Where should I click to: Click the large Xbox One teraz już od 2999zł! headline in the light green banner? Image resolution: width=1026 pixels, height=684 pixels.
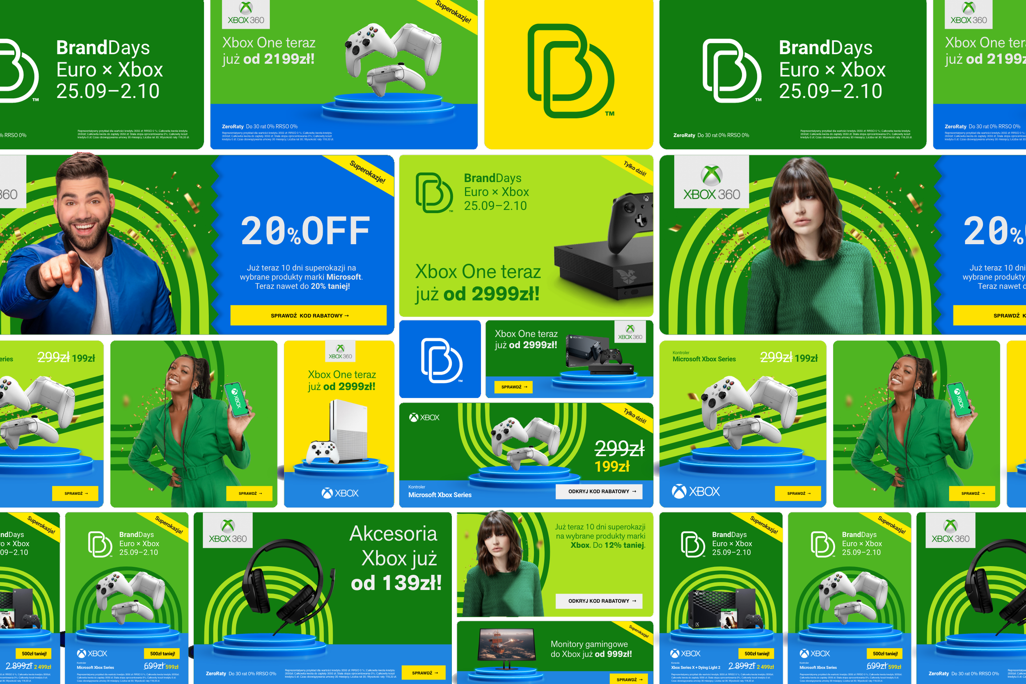click(478, 283)
